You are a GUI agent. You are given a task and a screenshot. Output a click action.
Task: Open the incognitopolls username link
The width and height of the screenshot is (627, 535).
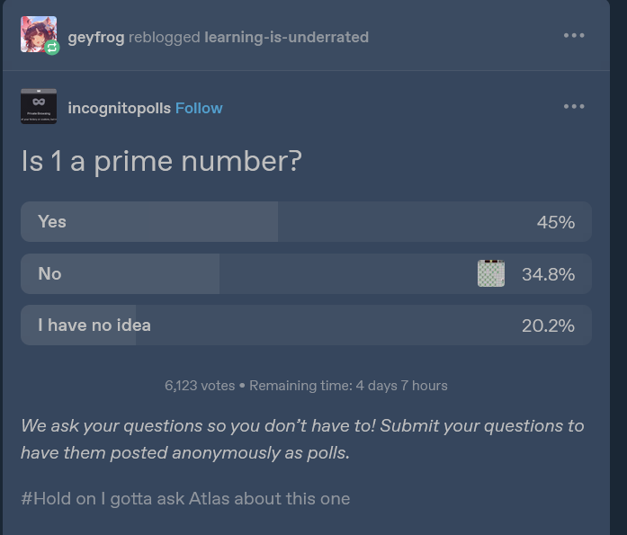coord(120,108)
